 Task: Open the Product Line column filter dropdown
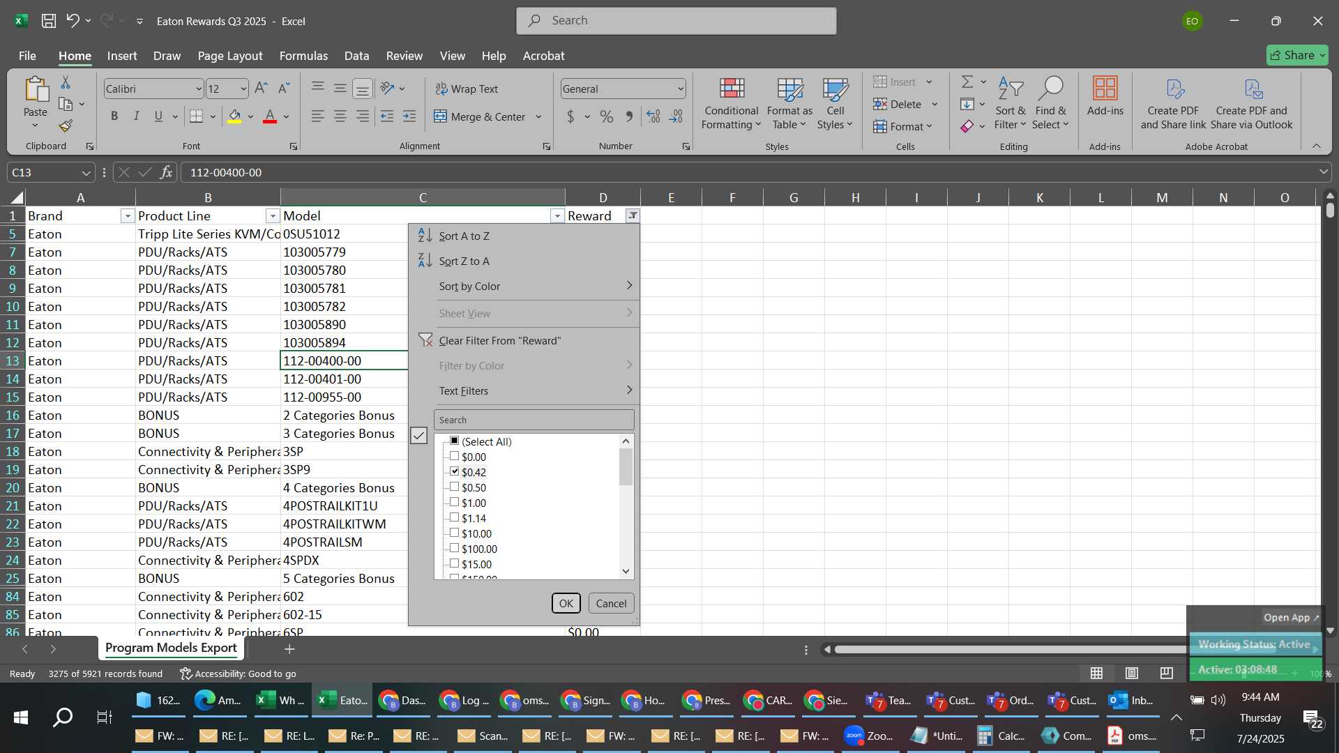click(273, 216)
